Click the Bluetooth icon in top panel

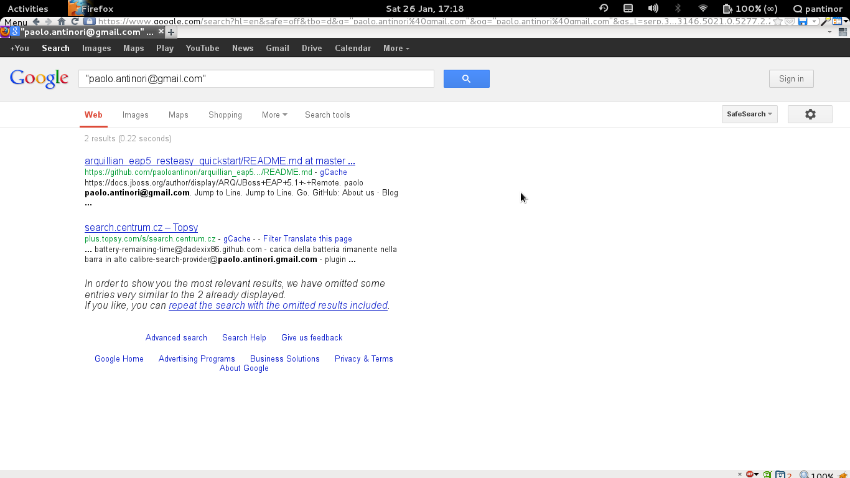[x=678, y=8]
